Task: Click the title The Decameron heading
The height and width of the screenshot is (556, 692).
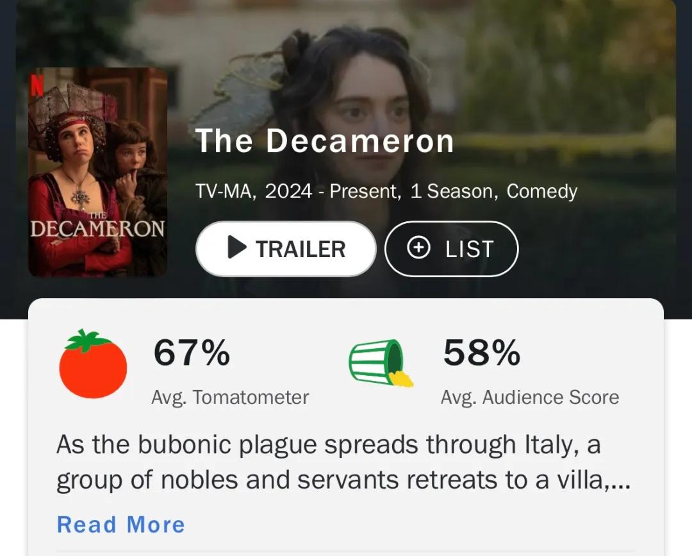Action: click(x=324, y=141)
